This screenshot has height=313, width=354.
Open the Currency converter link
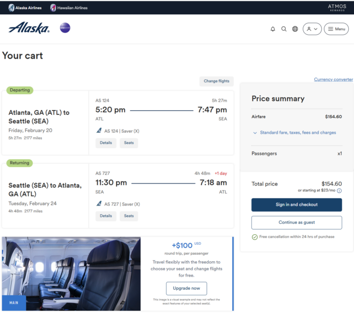[x=333, y=79]
